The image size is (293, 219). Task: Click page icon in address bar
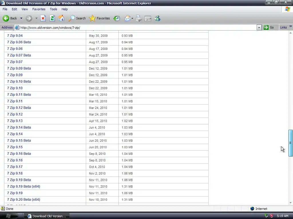coord(17,28)
